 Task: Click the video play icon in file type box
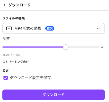[x=9, y=28]
